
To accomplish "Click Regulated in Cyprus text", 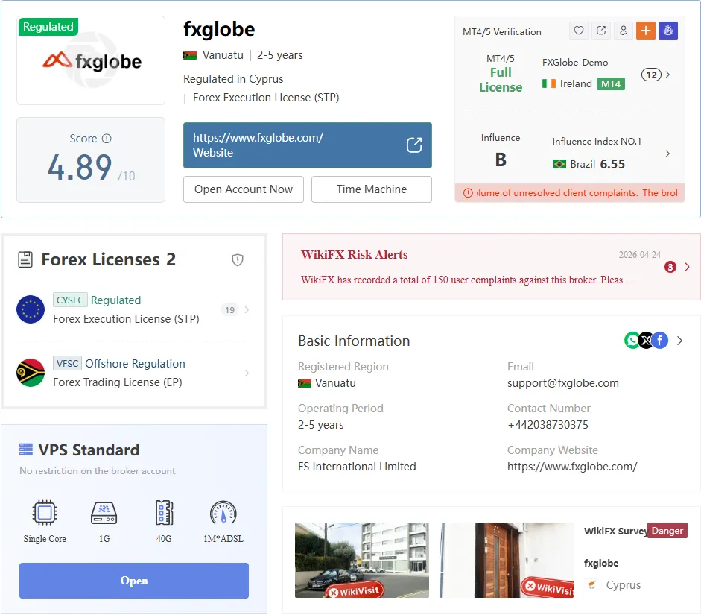I will [233, 79].
